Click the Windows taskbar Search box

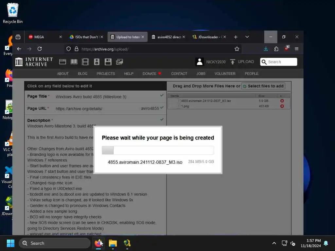click(x=55, y=243)
